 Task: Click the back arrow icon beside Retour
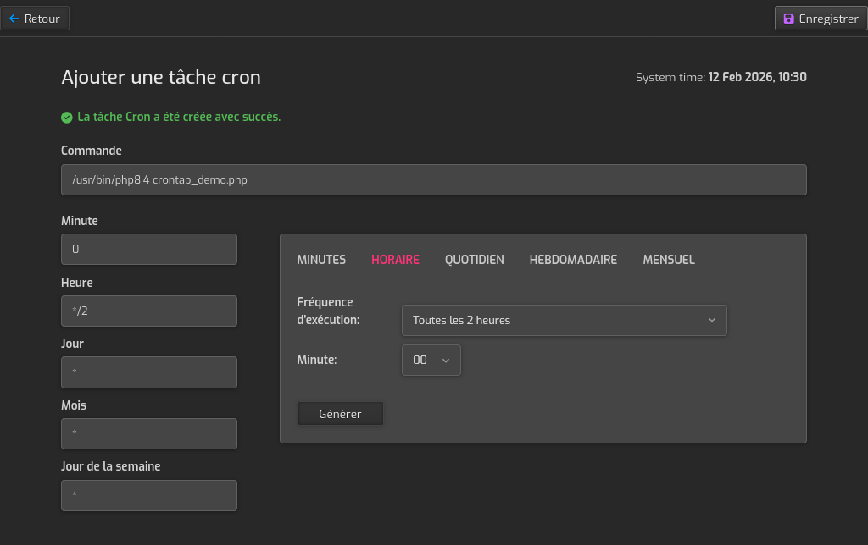(14, 19)
